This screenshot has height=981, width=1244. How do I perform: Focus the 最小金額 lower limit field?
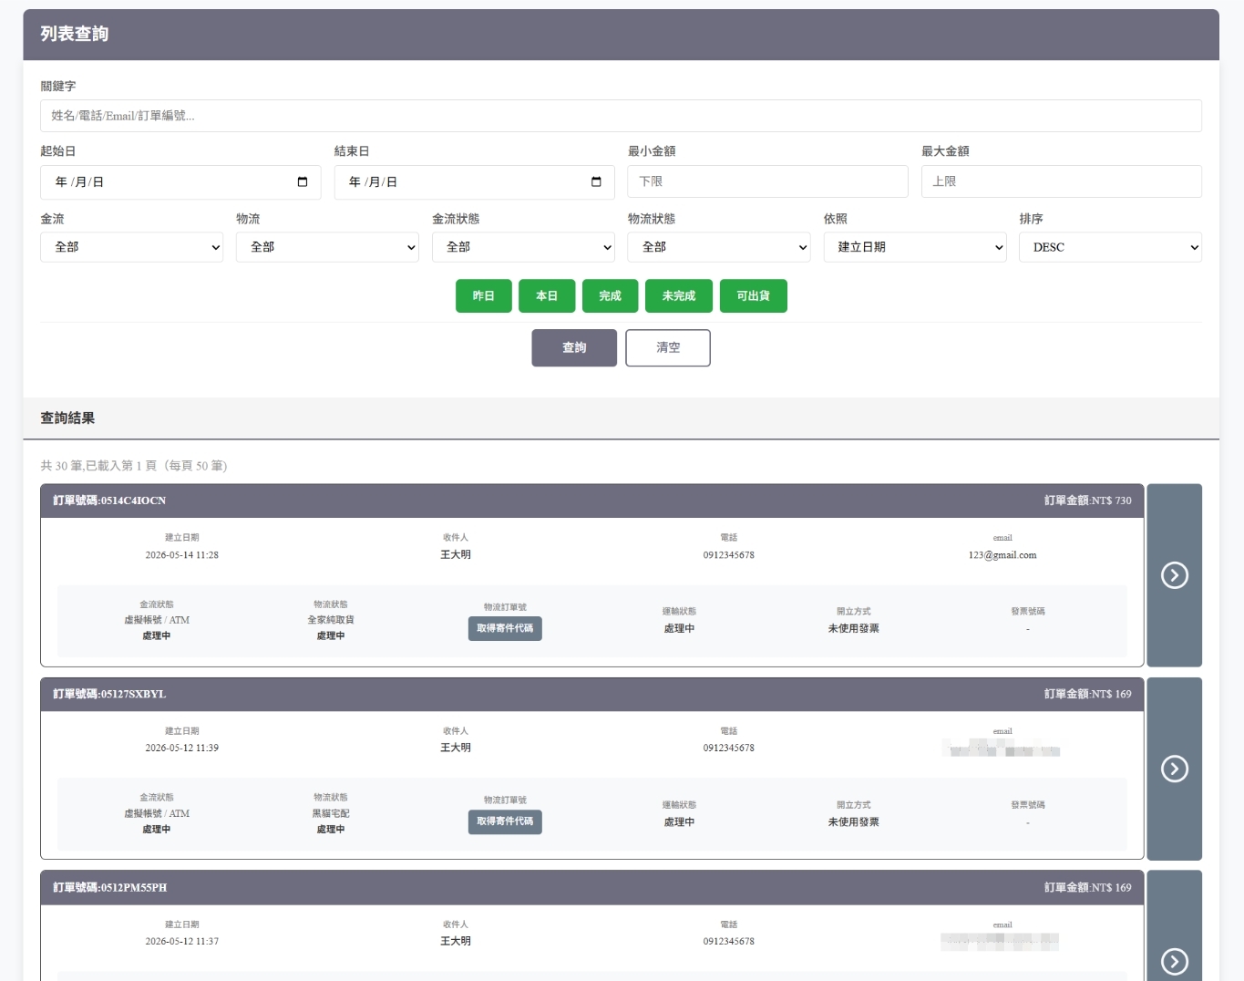(767, 181)
